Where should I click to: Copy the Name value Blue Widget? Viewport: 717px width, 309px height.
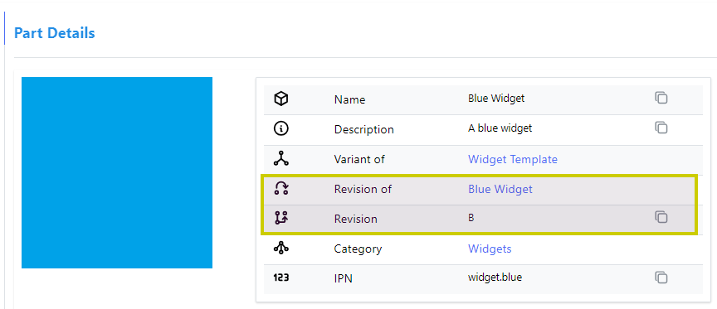tap(661, 98)
